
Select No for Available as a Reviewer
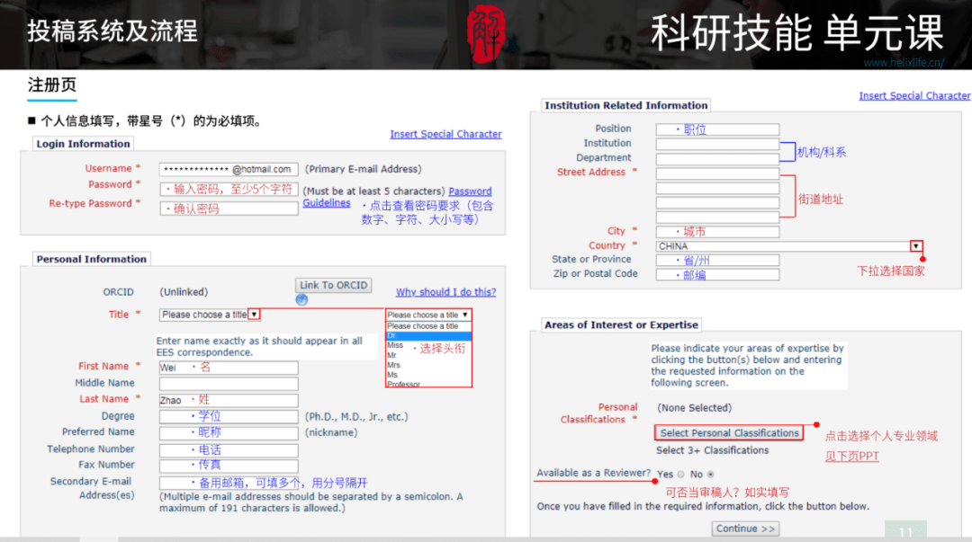(x=711, y=475)
